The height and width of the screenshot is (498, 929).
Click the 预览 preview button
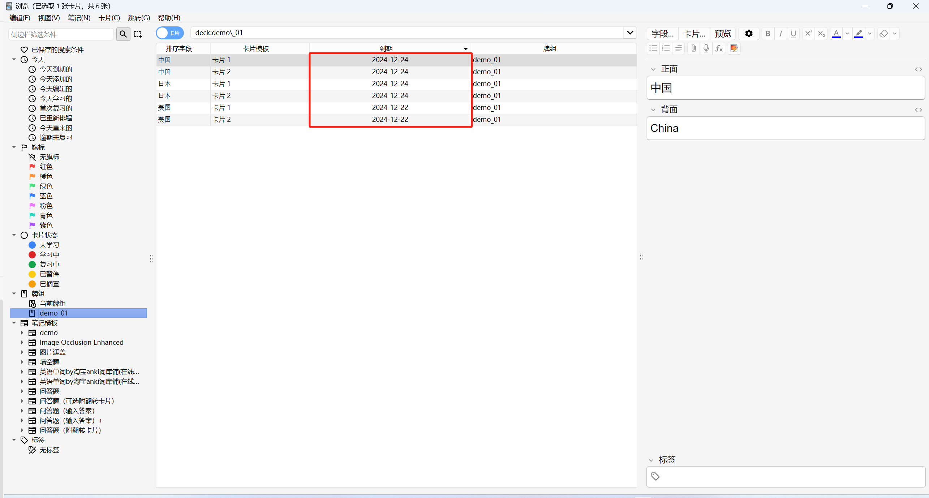(x=723, y=34)
